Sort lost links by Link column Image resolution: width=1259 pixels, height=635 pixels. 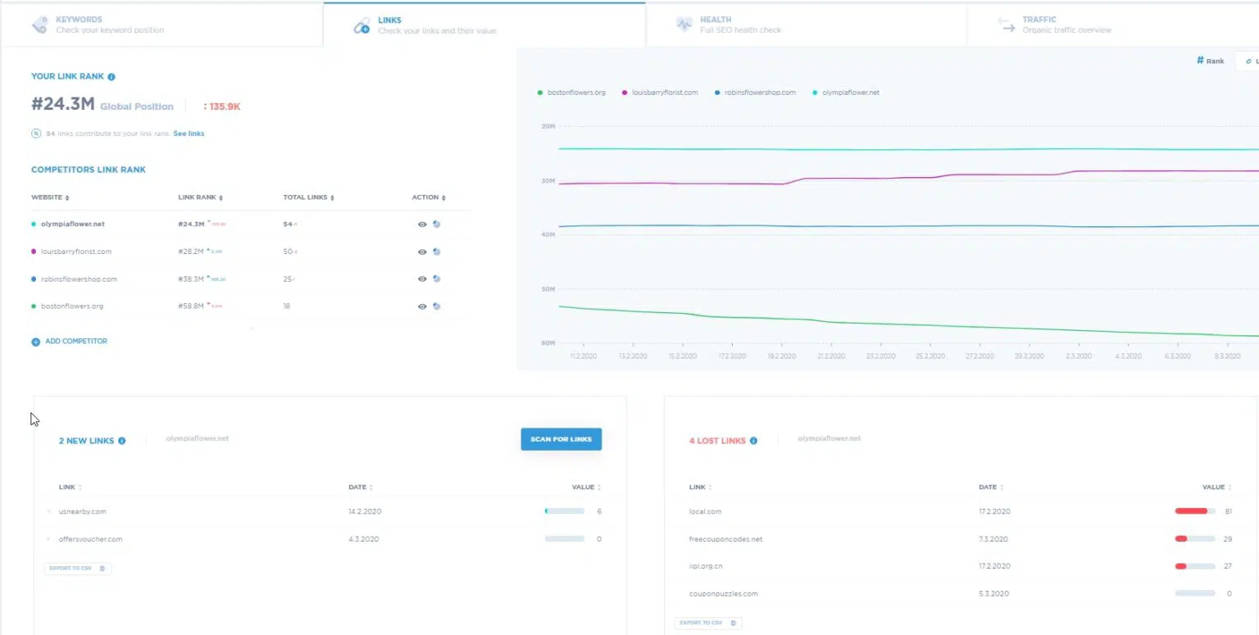(701, 488)
